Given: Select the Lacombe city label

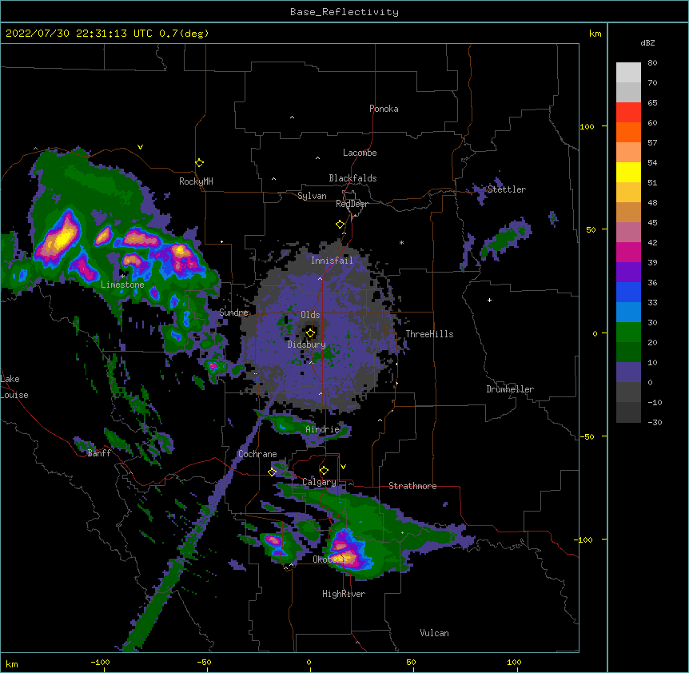Looking at the screenshot, I should [x=360, y=153].
